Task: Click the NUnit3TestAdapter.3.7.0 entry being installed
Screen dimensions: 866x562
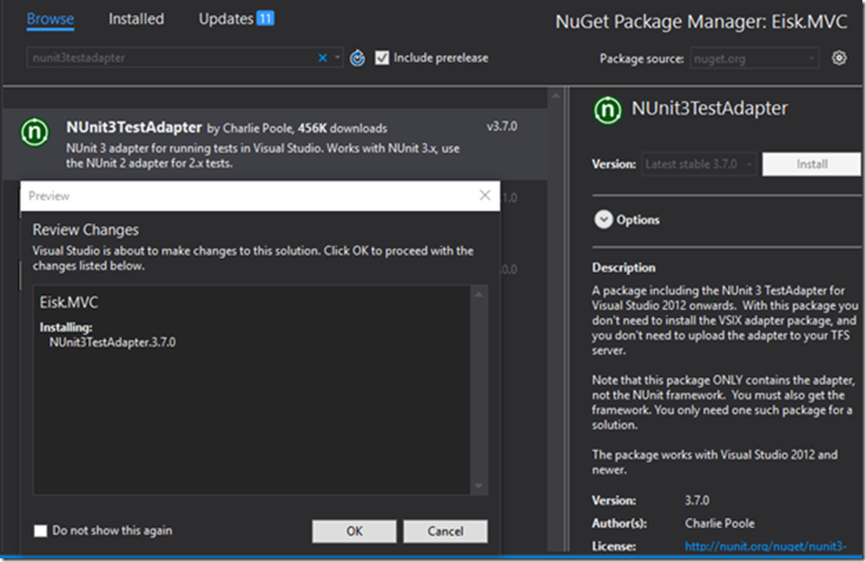Action: point(112,343)
